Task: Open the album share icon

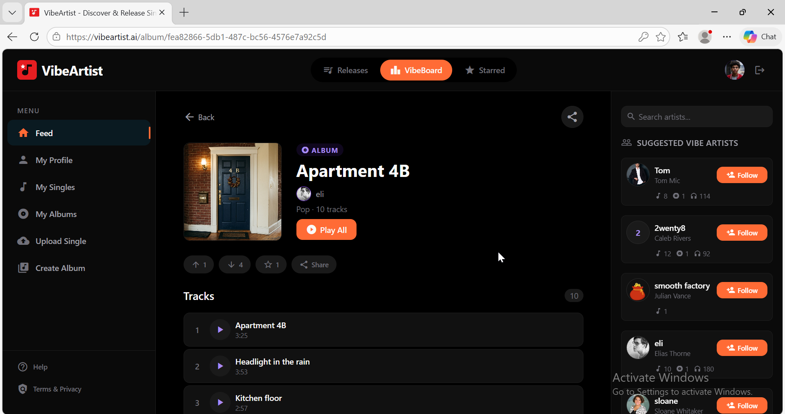Action: pos(572,117)
